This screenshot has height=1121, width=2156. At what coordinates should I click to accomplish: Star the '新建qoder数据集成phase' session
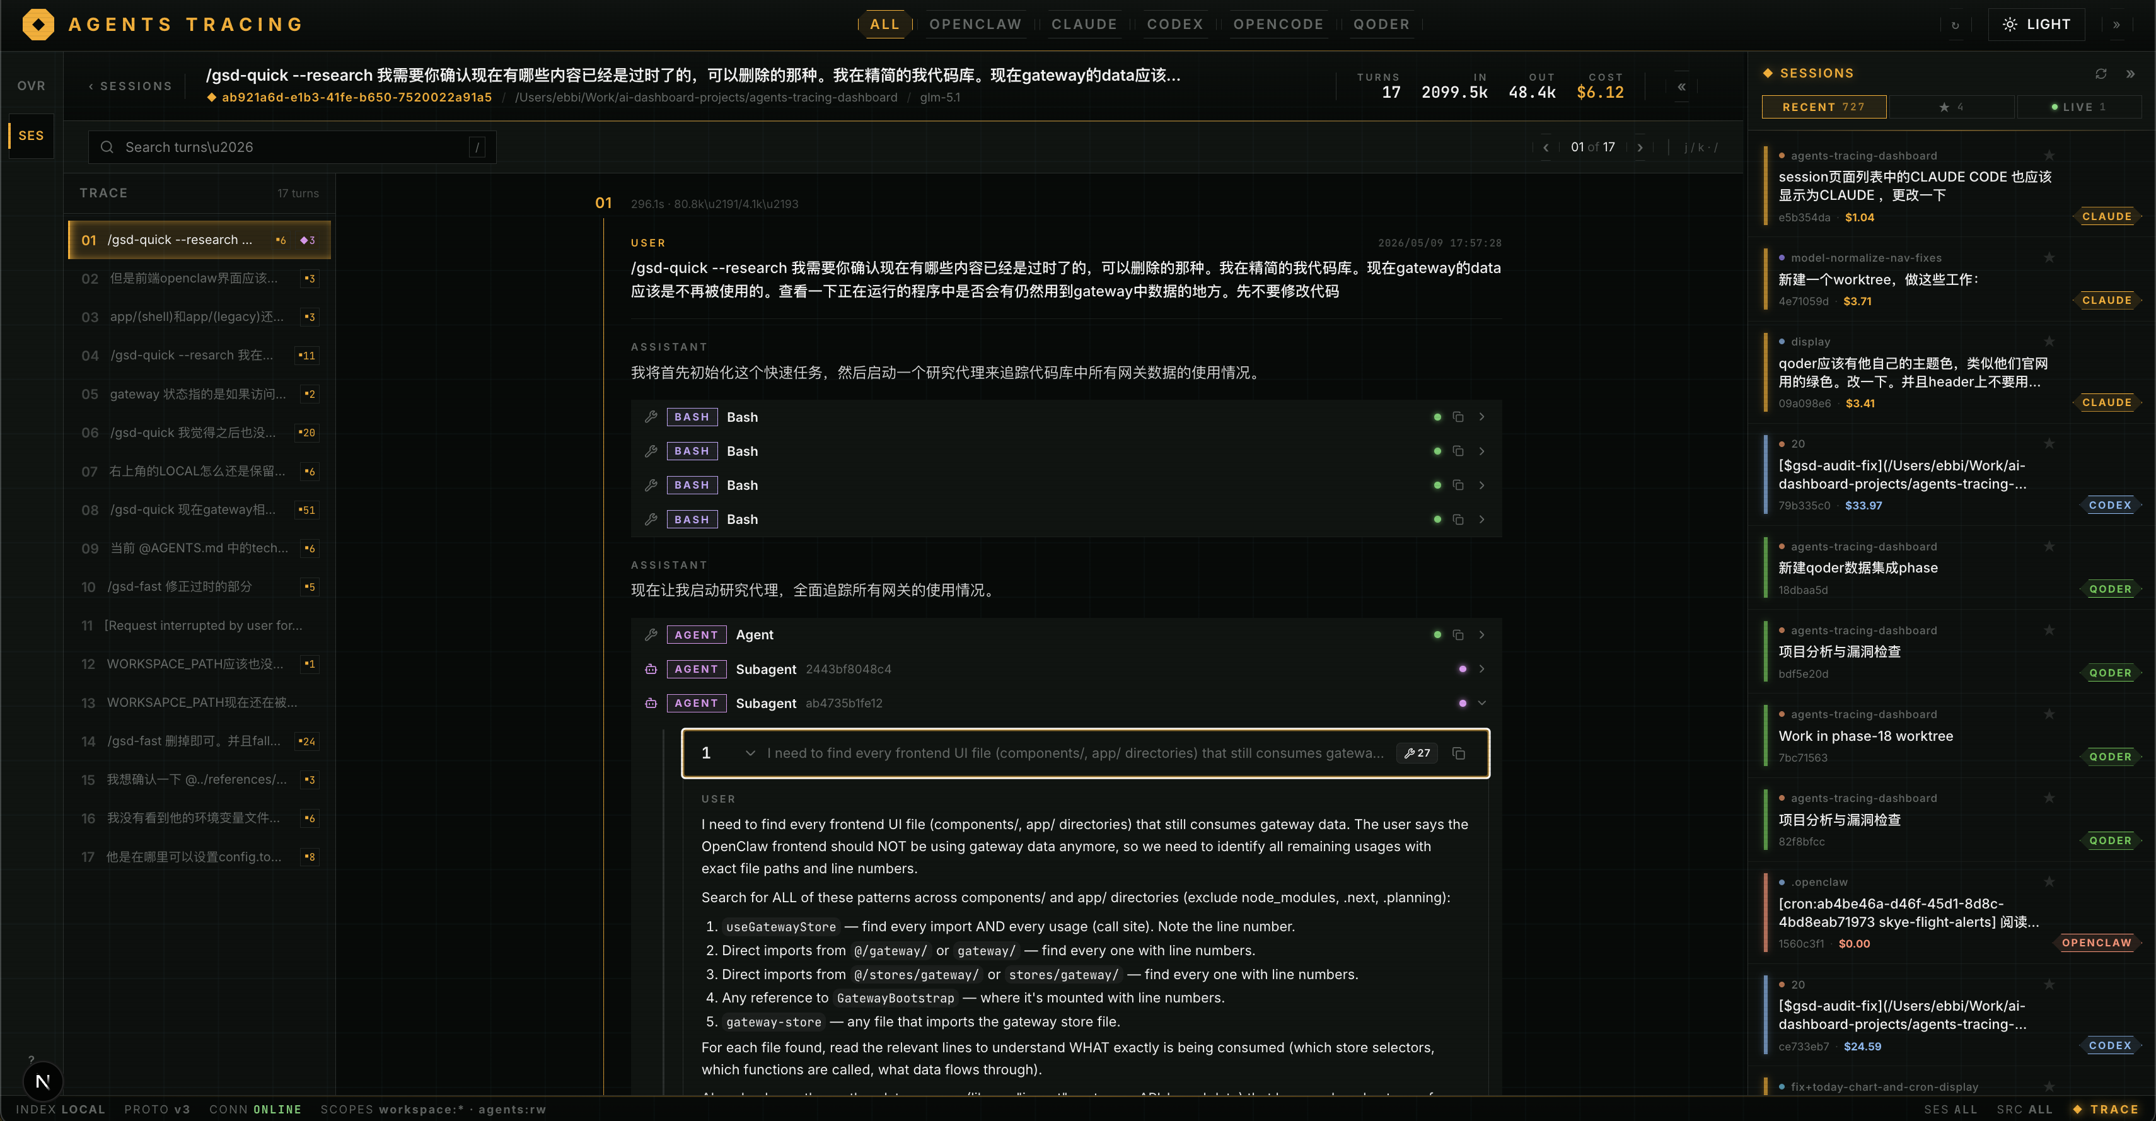(2049, 547)
